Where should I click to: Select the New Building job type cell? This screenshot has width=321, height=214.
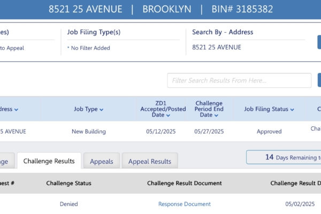89,131
